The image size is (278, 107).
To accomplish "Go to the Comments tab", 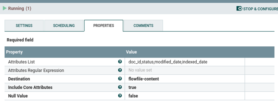I will click(x=143, y=26).
